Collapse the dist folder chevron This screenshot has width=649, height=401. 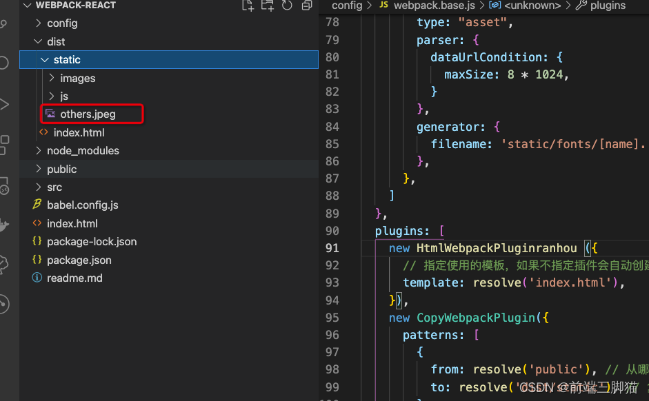pos(38,41)
